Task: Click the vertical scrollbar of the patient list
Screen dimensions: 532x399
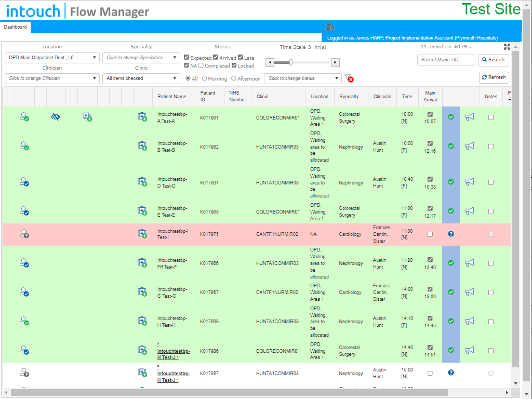Action: pos(515,209)
